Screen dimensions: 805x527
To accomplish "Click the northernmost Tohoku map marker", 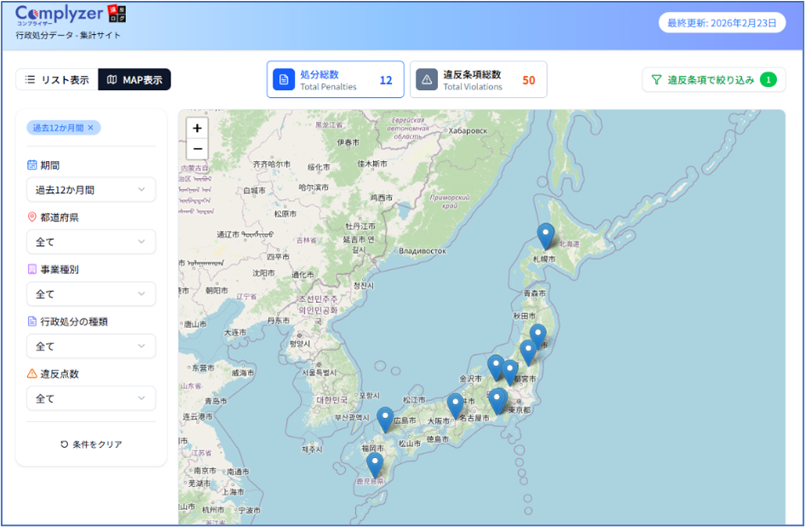I will (x=538, y=335).
